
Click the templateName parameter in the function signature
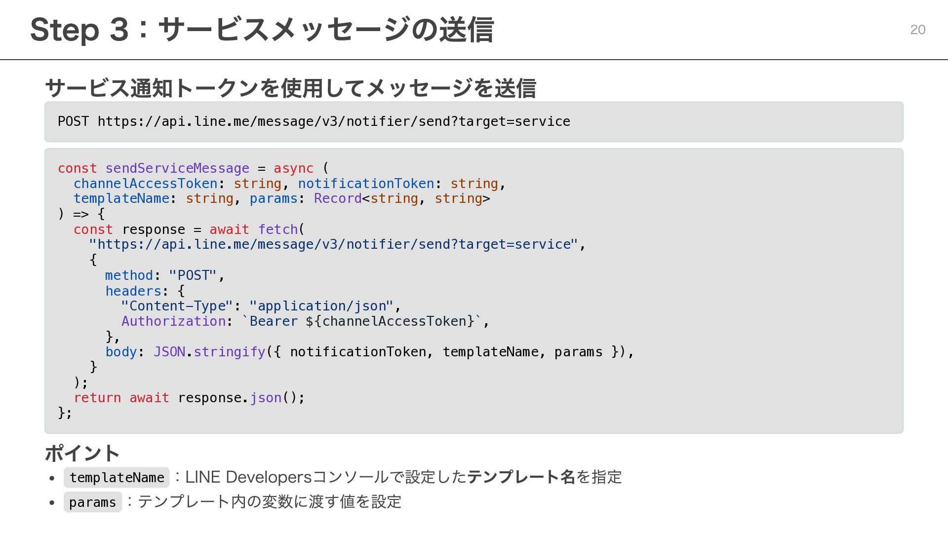pos(121,198)
